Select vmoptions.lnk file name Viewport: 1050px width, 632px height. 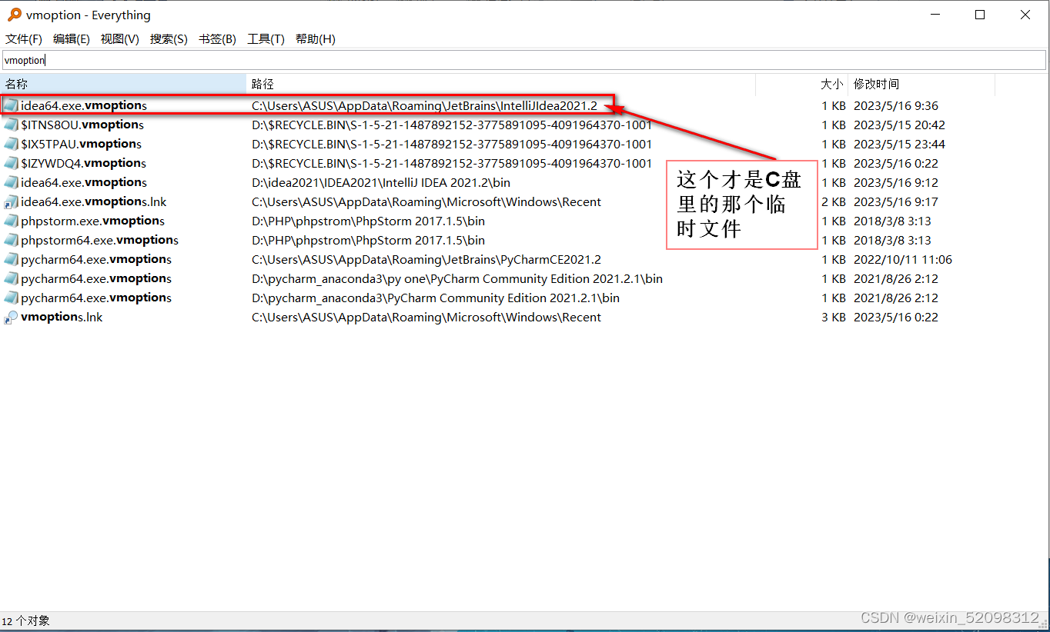click(x=62, y=317)
